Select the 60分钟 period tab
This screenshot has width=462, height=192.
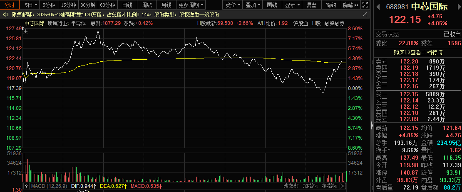[x=107, y=5]
